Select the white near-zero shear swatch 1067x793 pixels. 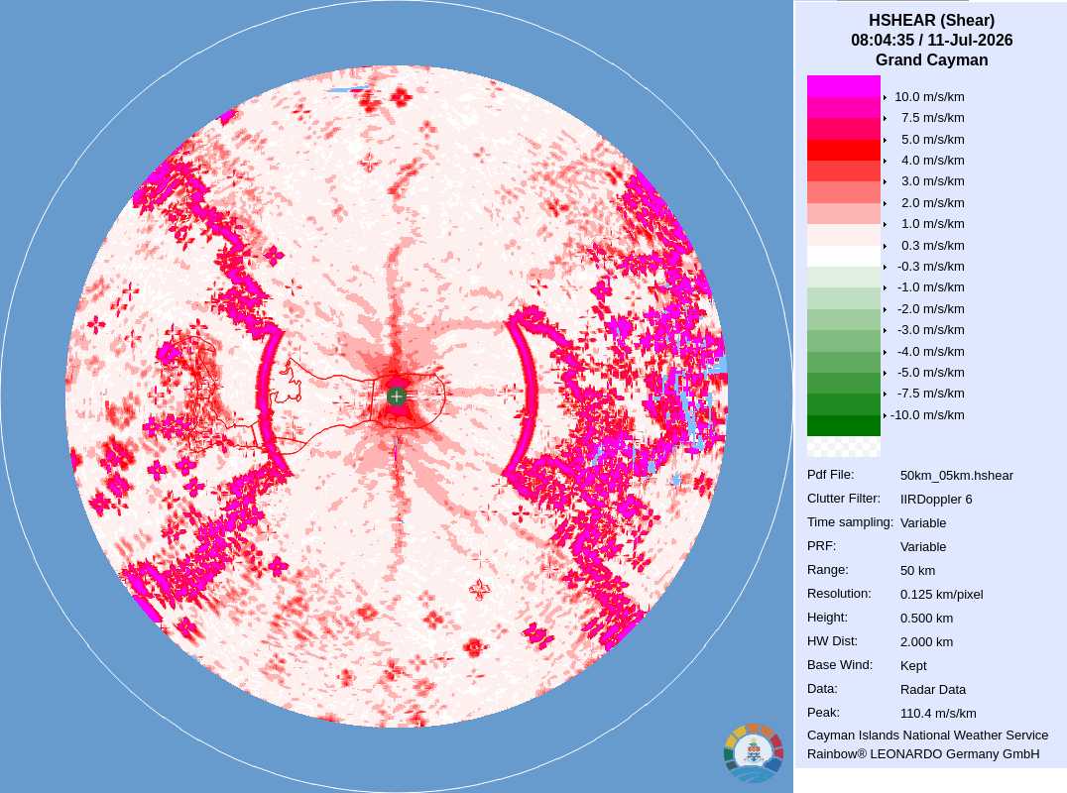tap(844, 256)
